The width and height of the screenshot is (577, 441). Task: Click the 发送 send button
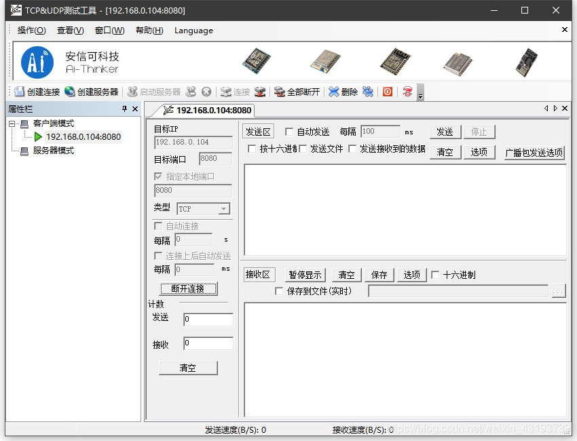click(x=445, y=132)
